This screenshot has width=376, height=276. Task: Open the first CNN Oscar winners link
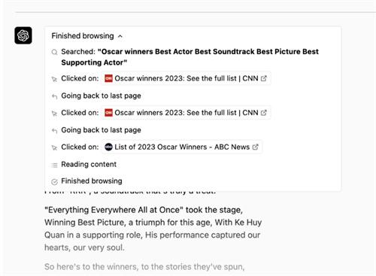click(186, 78)
